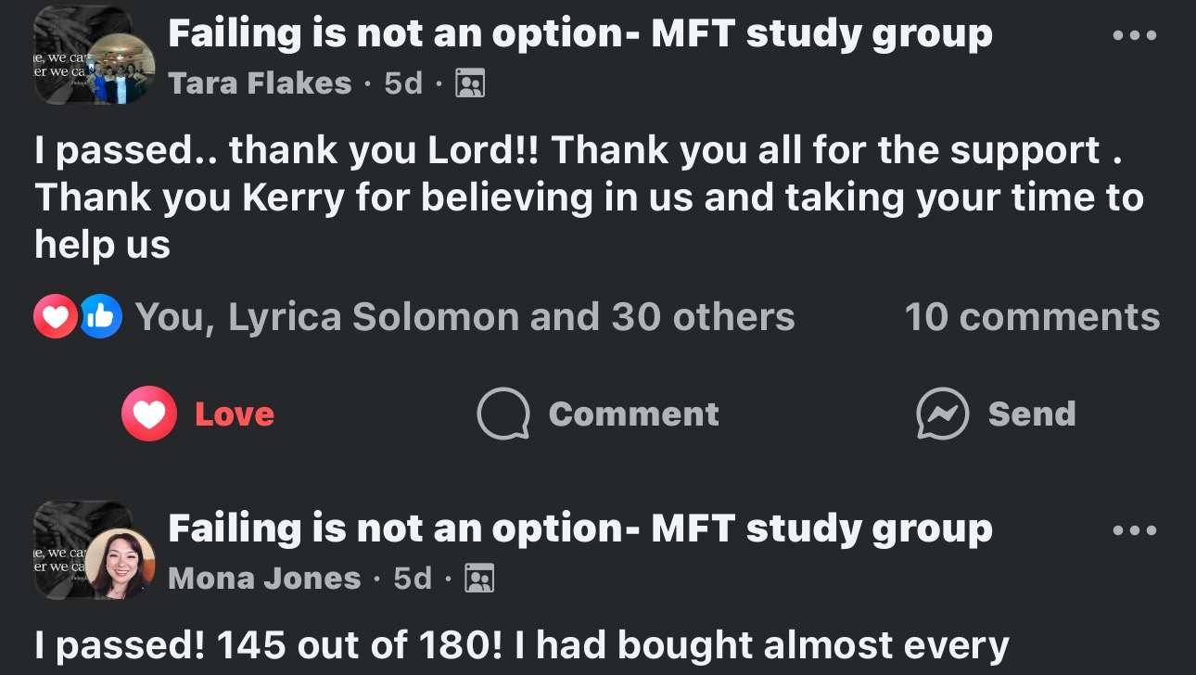This screenshot has height=675, width=1196.
Task: Tap the Comment speech bubble icon
Action: click(x=503, y=414)
